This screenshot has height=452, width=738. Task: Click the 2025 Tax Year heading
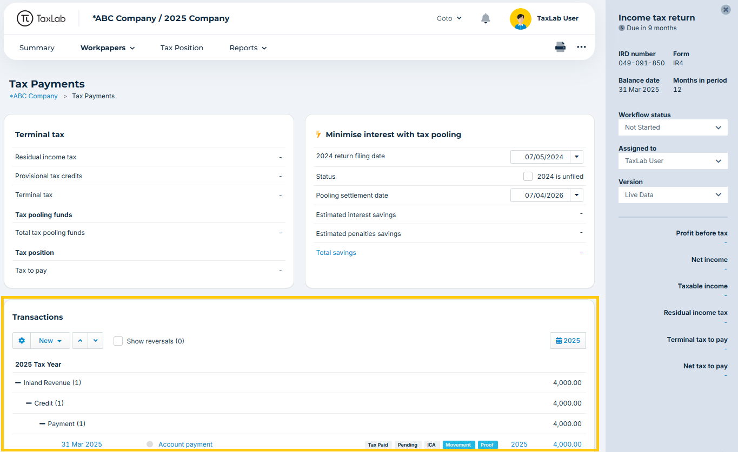click(x=38, y=365)
